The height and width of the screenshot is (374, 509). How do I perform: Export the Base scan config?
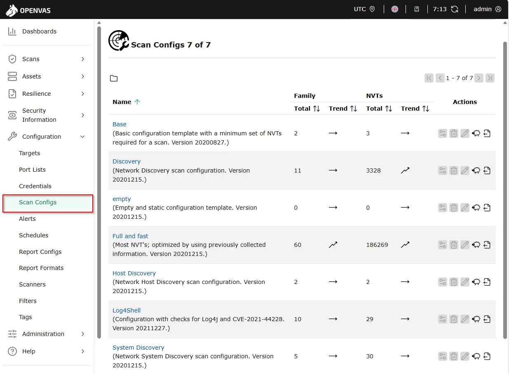point(487,133)
